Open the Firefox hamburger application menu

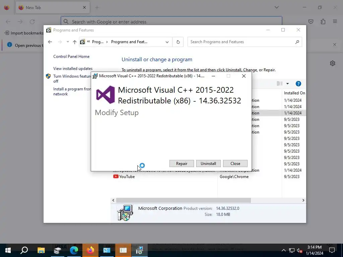coord(335,21)
